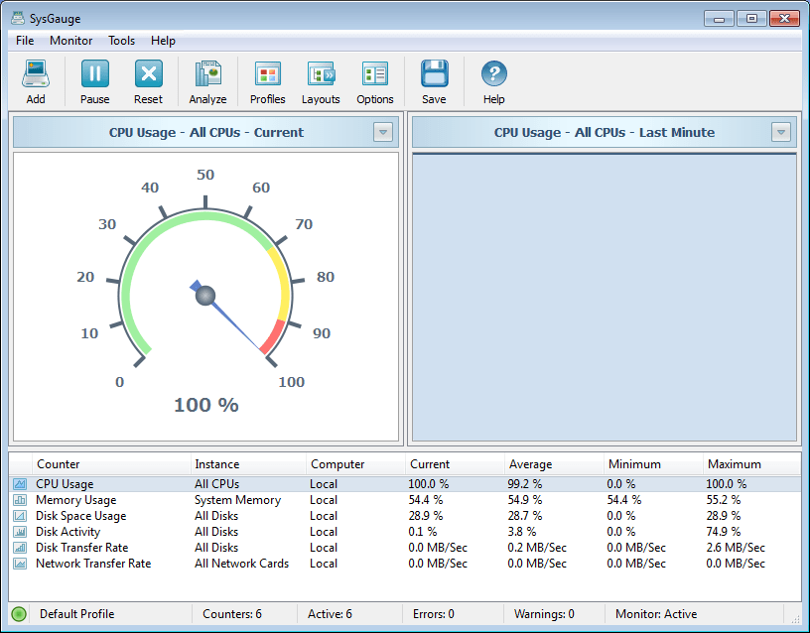The width and height of the screenshot is (810, 633).
Task: Open the Tools menu
Action: click(121, 41)
